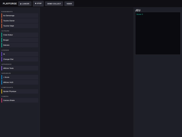Click the Detruire block
This screenshot has width=182, height=137.
[20, 45]
